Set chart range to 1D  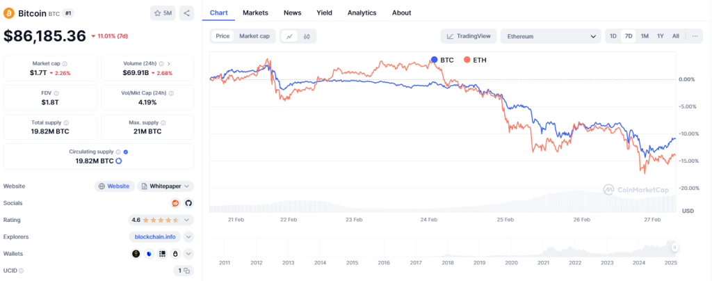click(x=613, y=36)
